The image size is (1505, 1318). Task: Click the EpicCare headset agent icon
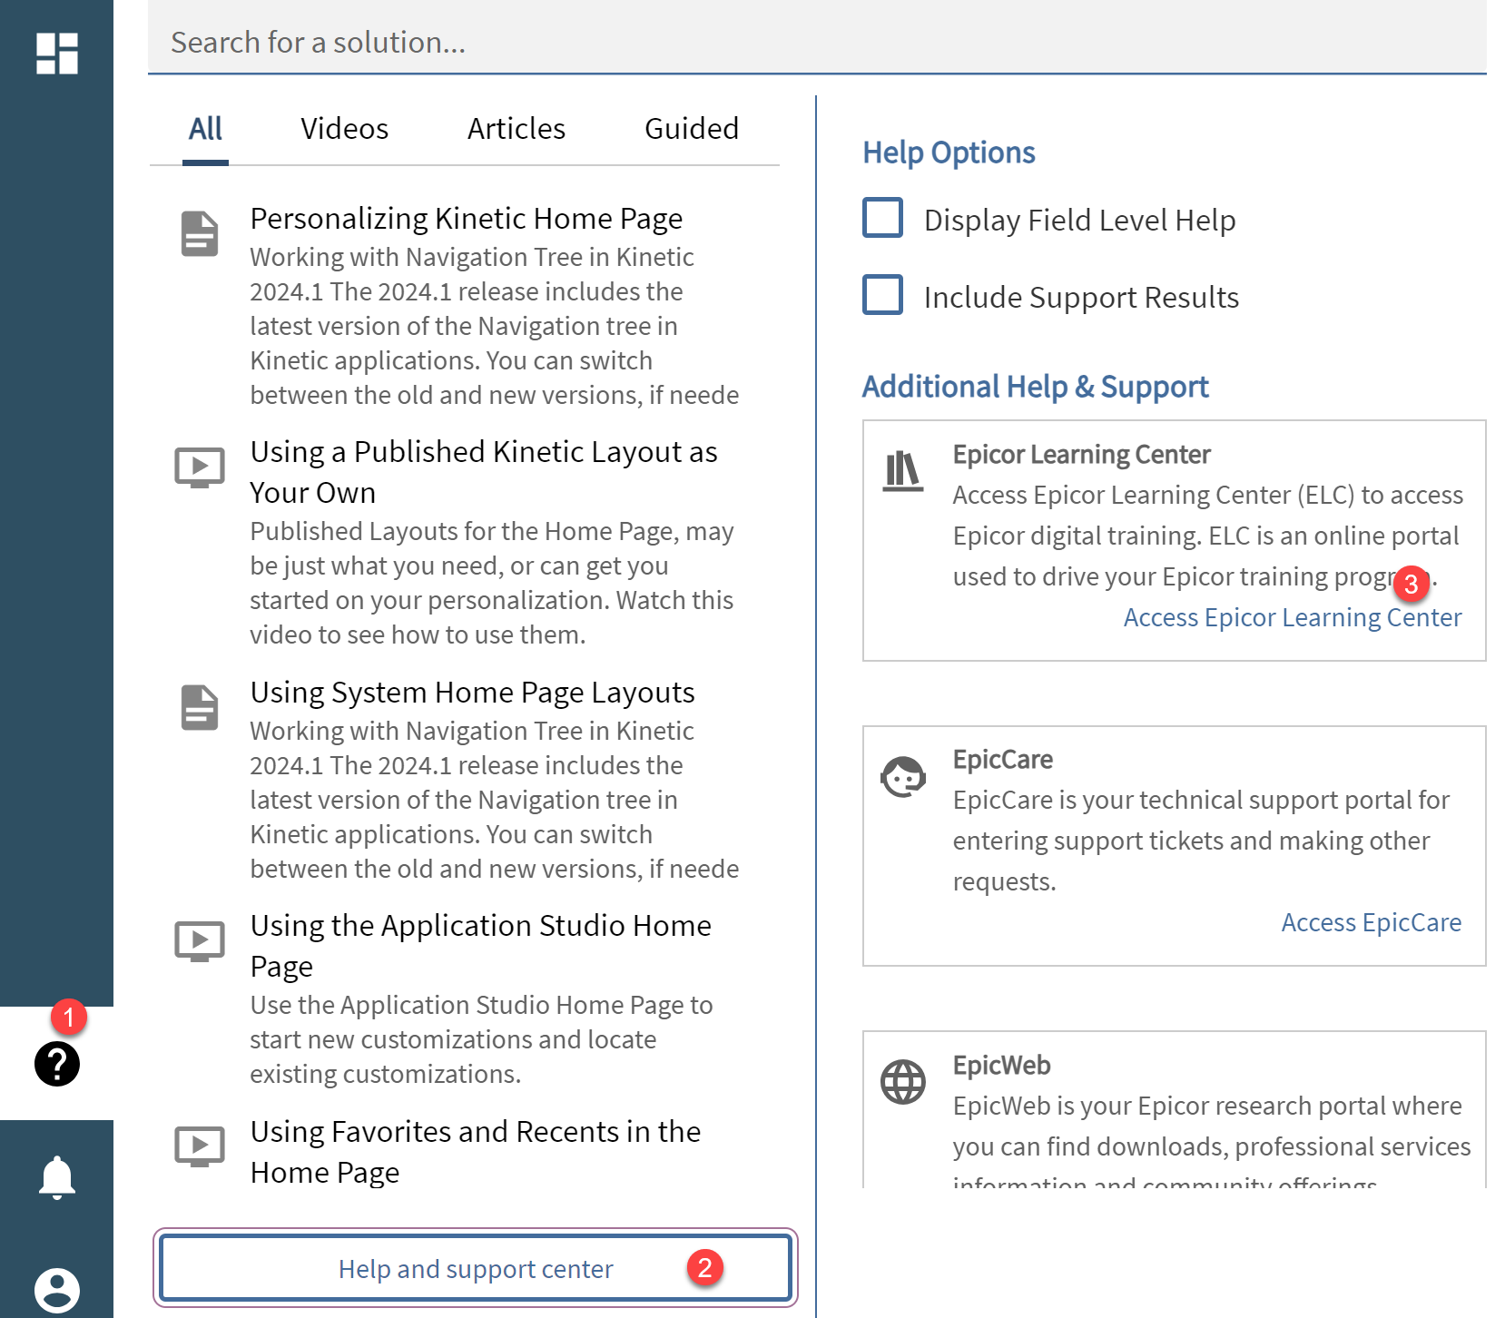point(903,777)
